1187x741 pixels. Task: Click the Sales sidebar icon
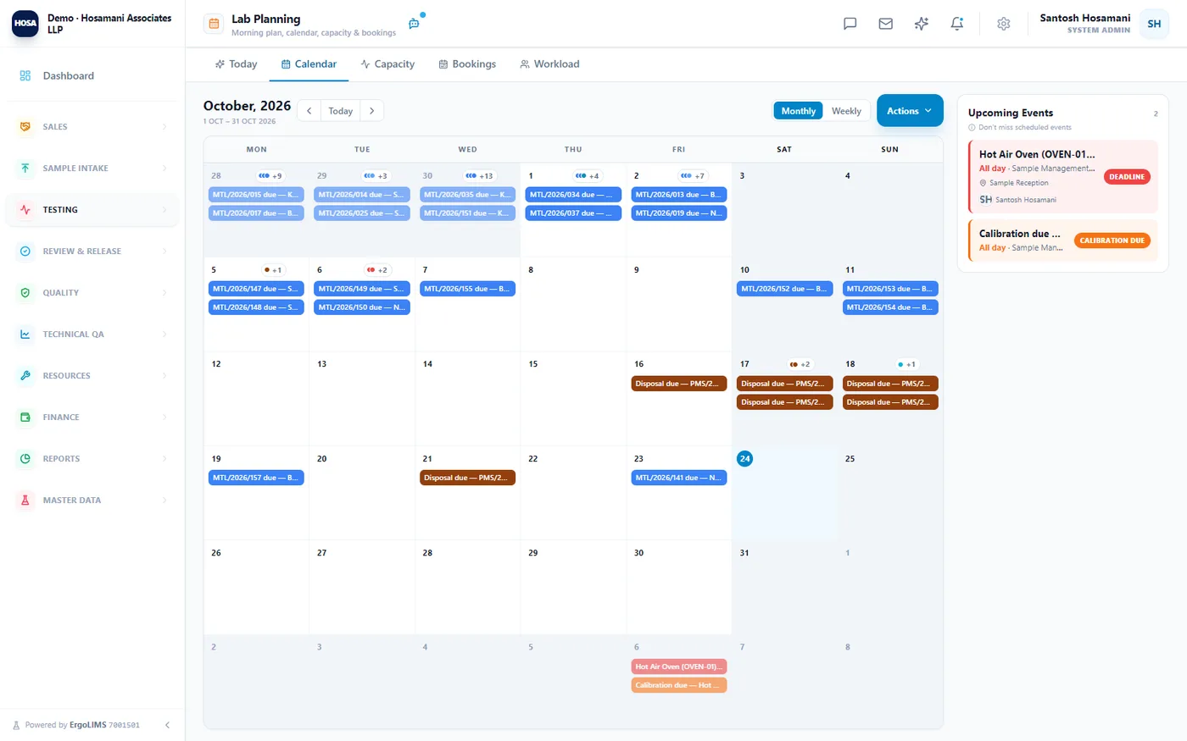25,126
